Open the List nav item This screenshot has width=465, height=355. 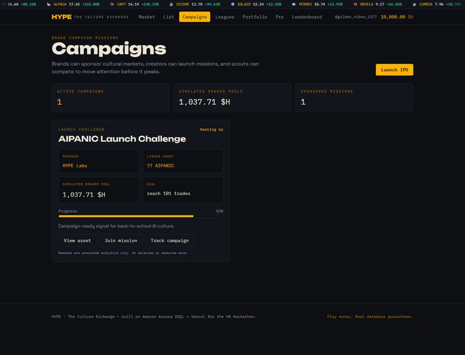[169, 17]
